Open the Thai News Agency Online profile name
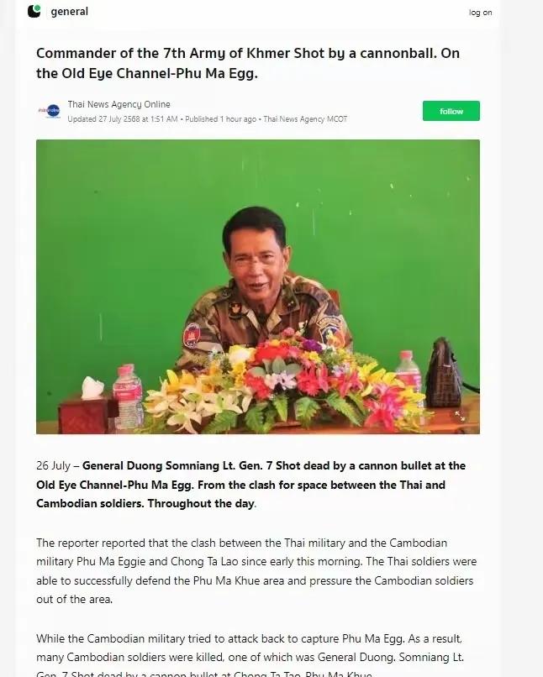This screenshot has width=543, height=677. [x=119, y=104]
